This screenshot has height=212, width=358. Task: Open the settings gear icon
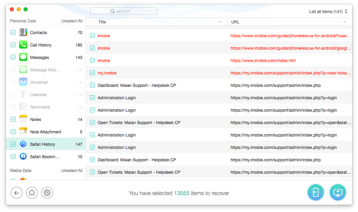(x=47, y=193)
